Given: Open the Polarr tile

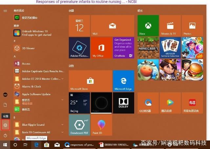Looking at the screenshot, I should pyautogui.click(x=101, y=103).
